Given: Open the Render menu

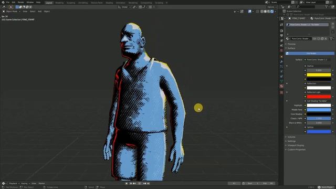Looking at the screenshot, I should coord(21,2).
